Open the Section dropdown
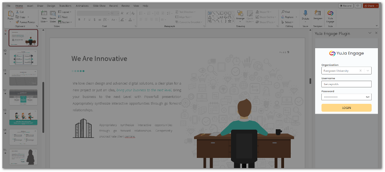This screenshot has height=172, width=385. [x=65, y=22]
